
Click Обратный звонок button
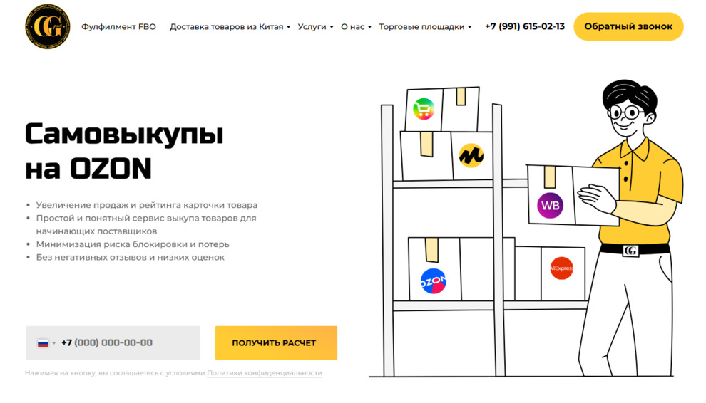pos(628,26)
